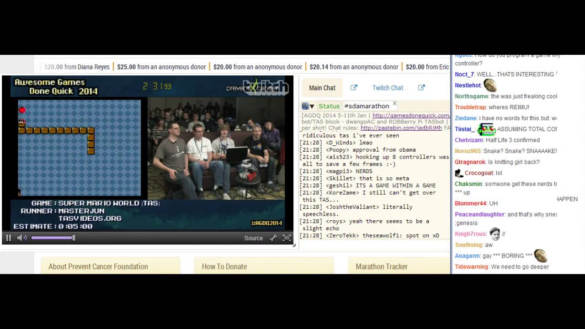Open the How To Donate panel
Image resolution: width=585 pixels, height=329 pixels.
(x=264, y=266)
